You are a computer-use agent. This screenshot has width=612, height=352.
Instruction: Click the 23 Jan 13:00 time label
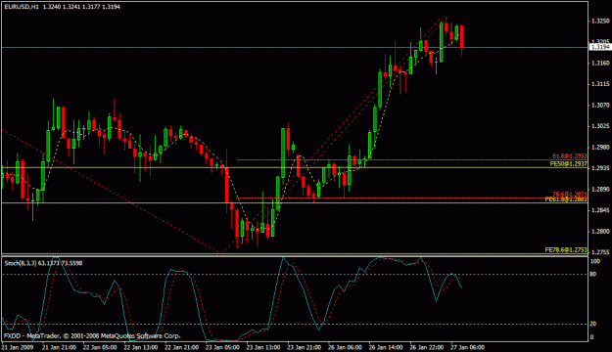pos(263,347)
